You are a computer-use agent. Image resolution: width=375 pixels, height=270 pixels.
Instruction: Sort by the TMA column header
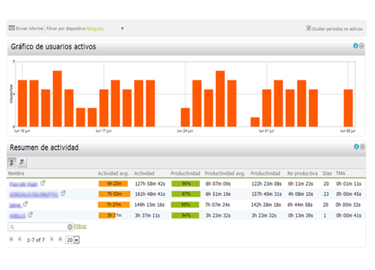341,173
